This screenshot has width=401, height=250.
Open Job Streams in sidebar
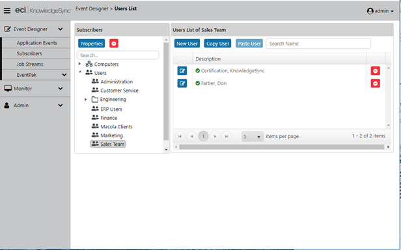[30, 64]
